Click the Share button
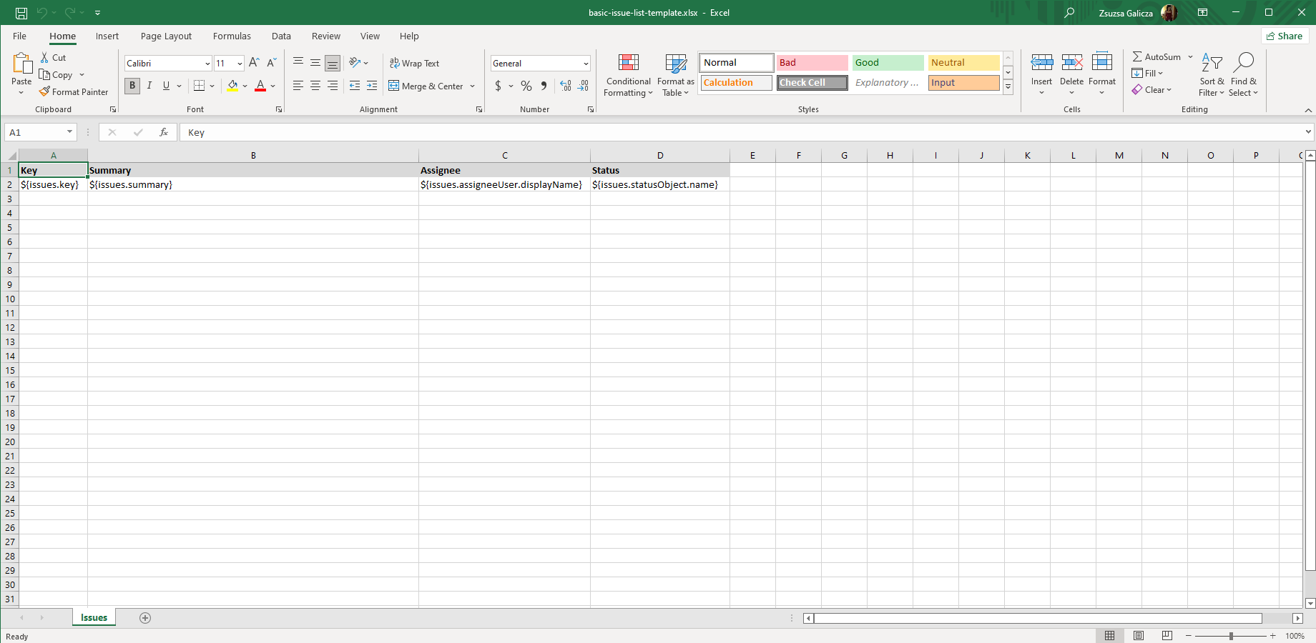 click(x=1285, y=36)
